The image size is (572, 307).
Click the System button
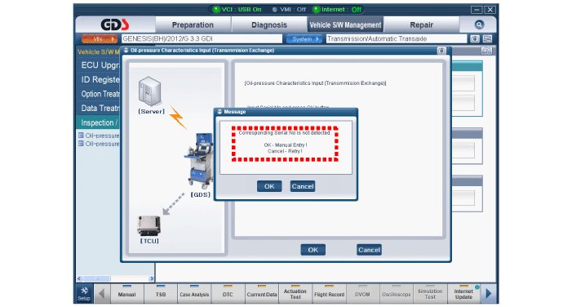[304, 38]
